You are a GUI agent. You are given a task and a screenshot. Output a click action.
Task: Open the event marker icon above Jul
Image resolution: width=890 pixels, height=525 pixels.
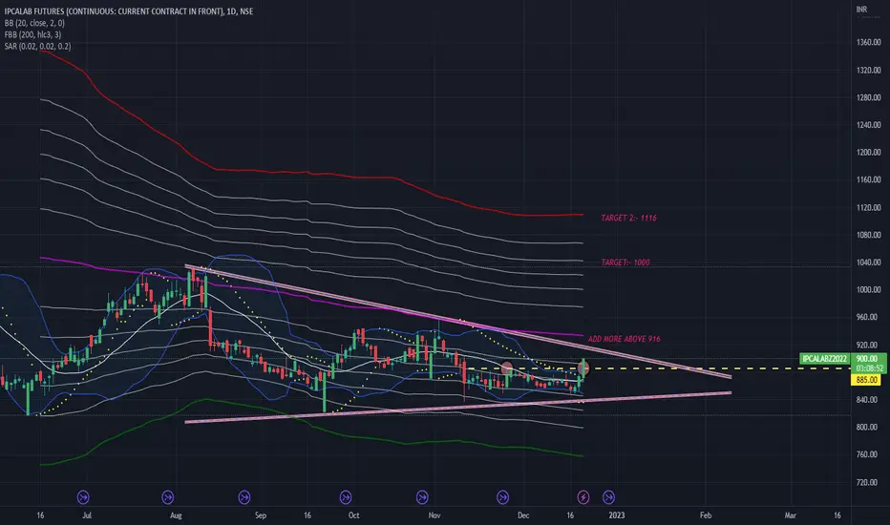pyautogui.click(x=83, y=497)
